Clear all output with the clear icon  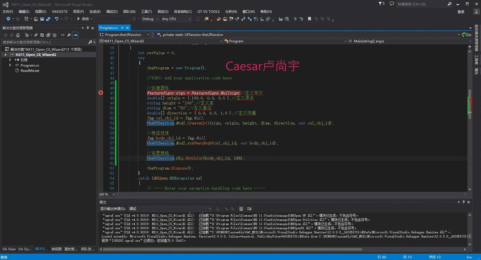coord(241,209)
